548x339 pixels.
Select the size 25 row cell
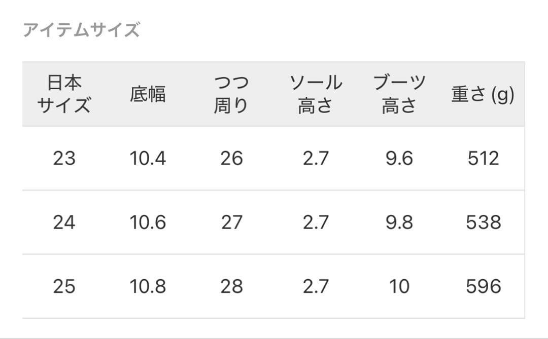64,286
